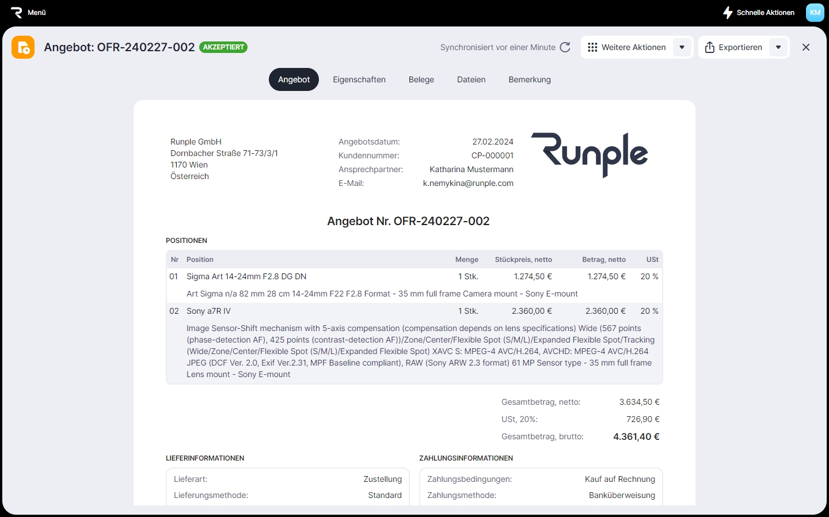
Task: Expand the Exportieren dropdown arrow
Action: point(778,47)
